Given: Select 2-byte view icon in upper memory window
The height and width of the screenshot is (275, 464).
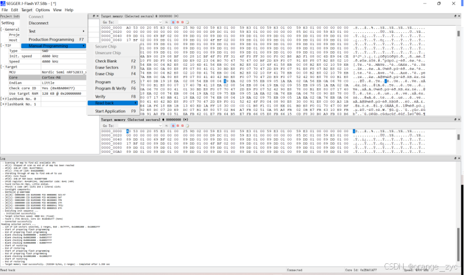Looking at the screenshot, I should [178, 22].
